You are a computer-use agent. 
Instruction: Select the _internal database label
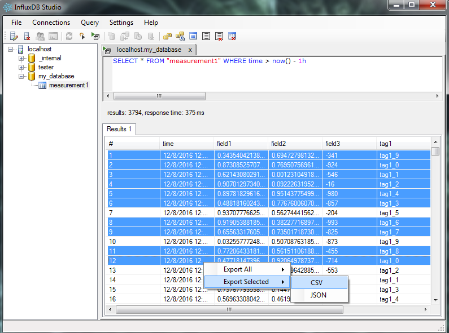[x=50, y=58]
